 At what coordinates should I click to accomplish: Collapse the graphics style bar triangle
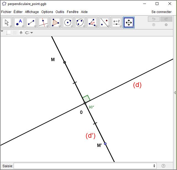(2, 31)
